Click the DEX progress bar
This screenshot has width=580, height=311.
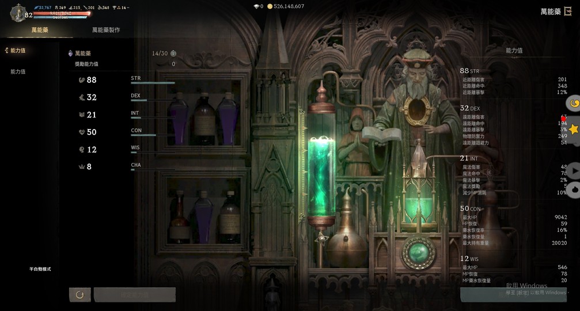click(x=153, y=100)
